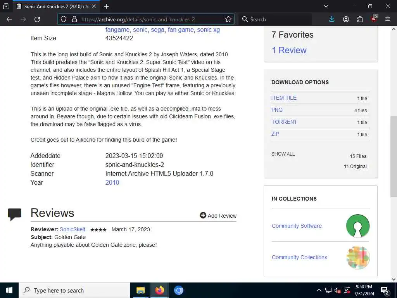Click the Add Review button

pos(218,216)
